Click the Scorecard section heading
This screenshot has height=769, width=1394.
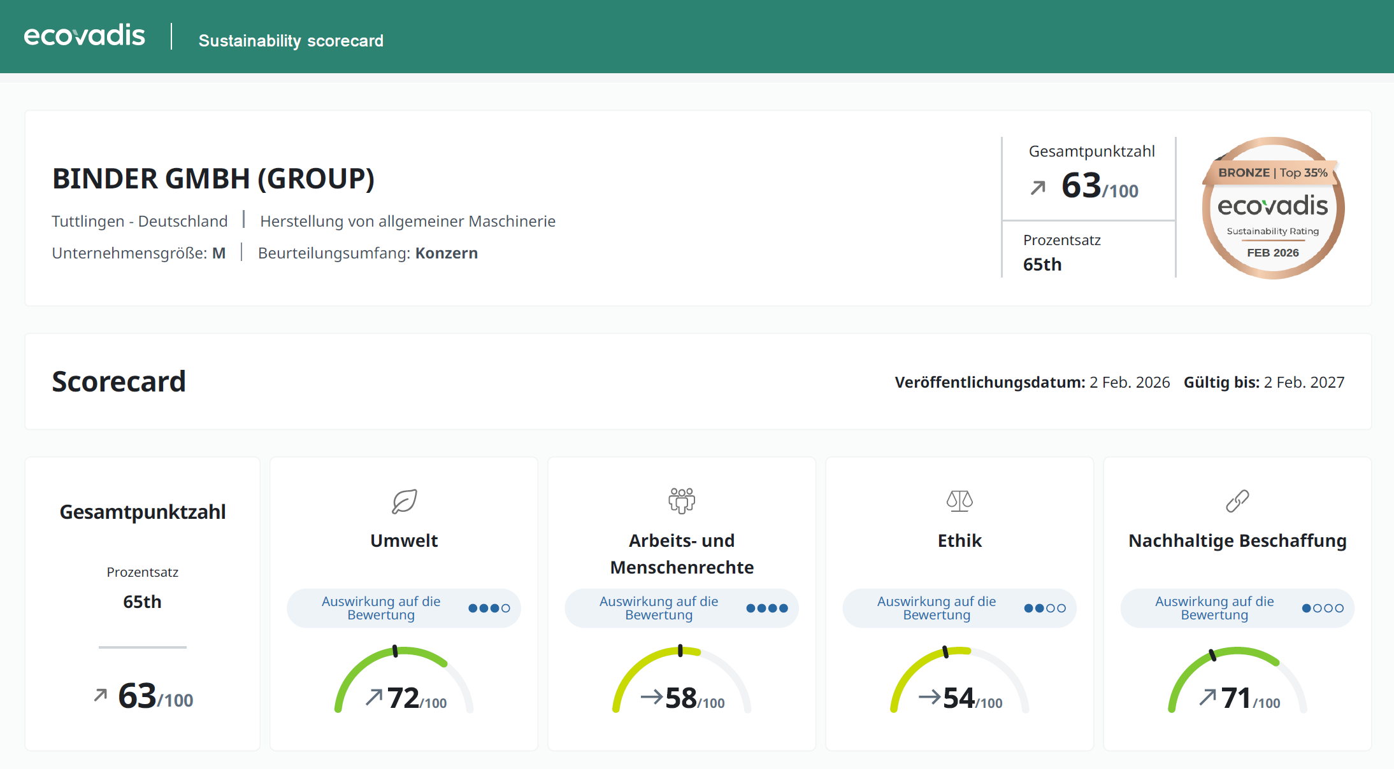pyautogui.click(x=119, y=382)
